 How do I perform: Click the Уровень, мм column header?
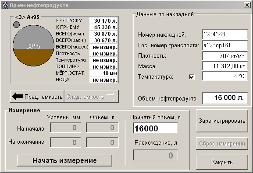coord(64,118)
